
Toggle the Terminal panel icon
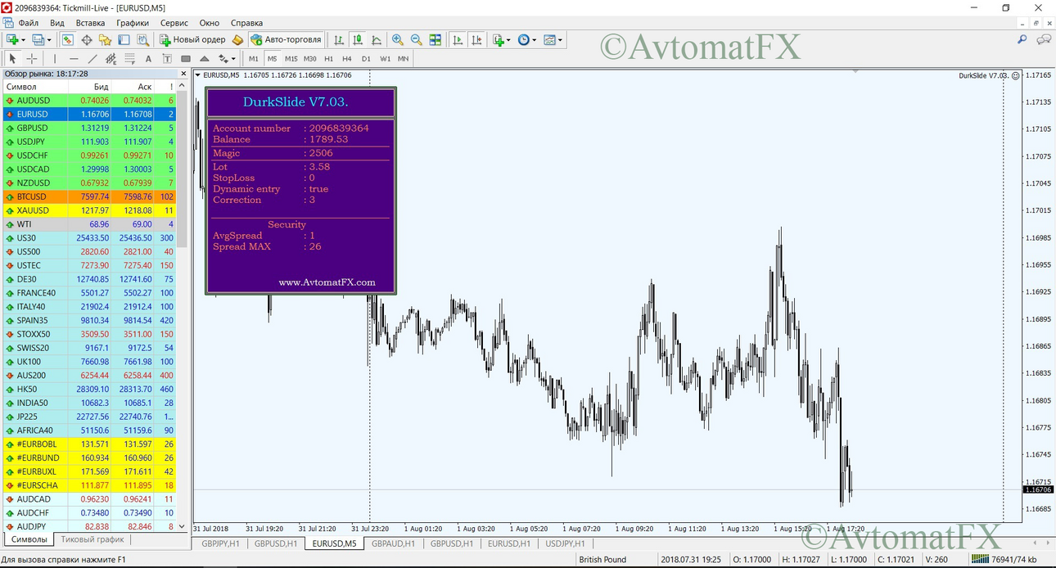pyautogui.click(x=124, y=39)
